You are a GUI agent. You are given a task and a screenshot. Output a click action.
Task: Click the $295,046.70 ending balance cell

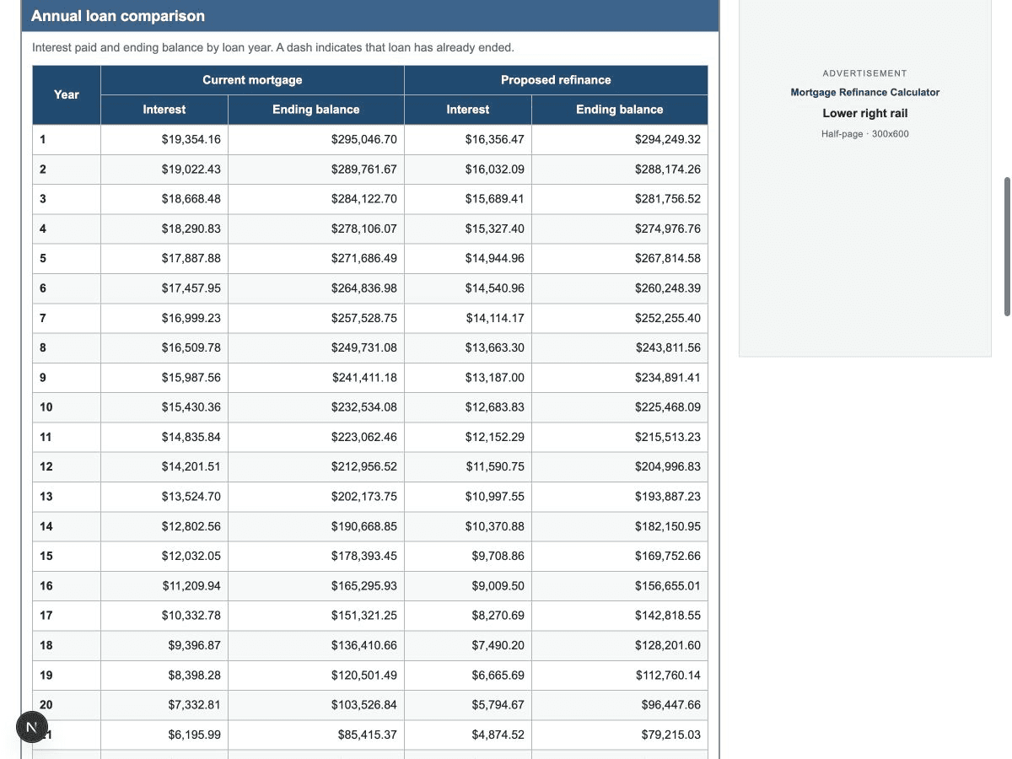point(316,140)
